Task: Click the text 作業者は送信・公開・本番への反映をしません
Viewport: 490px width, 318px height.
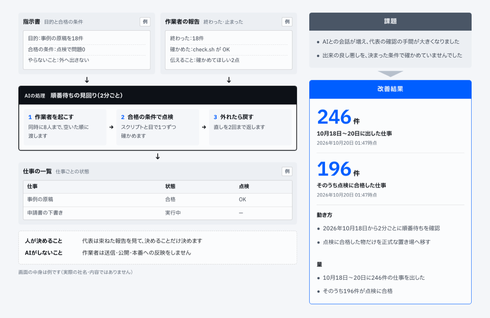Action: click(136, 253)
